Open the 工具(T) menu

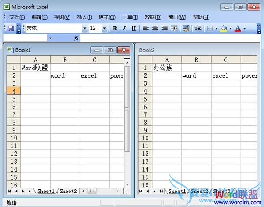(x=130, y=17)
